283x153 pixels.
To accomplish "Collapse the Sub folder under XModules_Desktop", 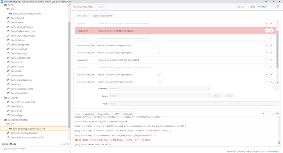I will (8, 124).
